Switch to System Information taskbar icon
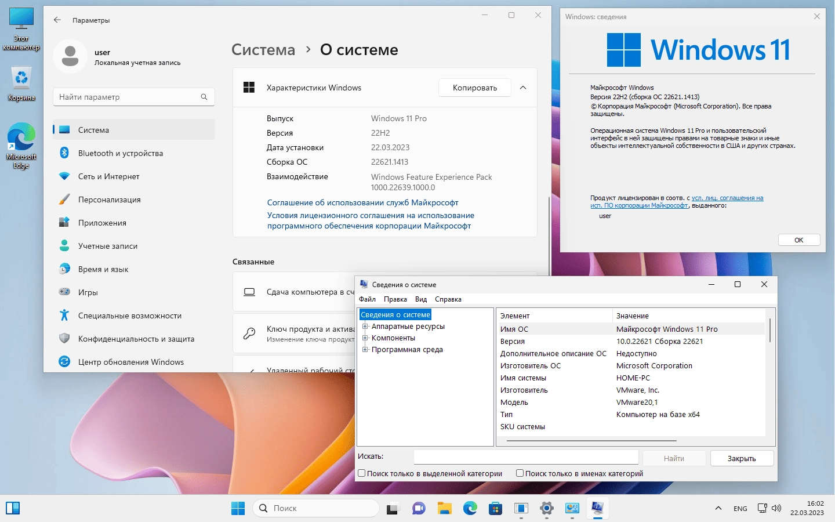Image resolution: width=835 pixels, height=522 pixels. click(x=597, y=509)
